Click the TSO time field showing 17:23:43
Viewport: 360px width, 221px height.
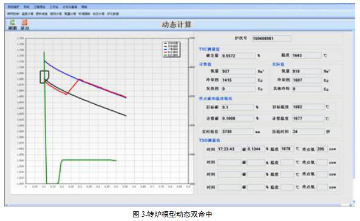[x=229, y=149]
